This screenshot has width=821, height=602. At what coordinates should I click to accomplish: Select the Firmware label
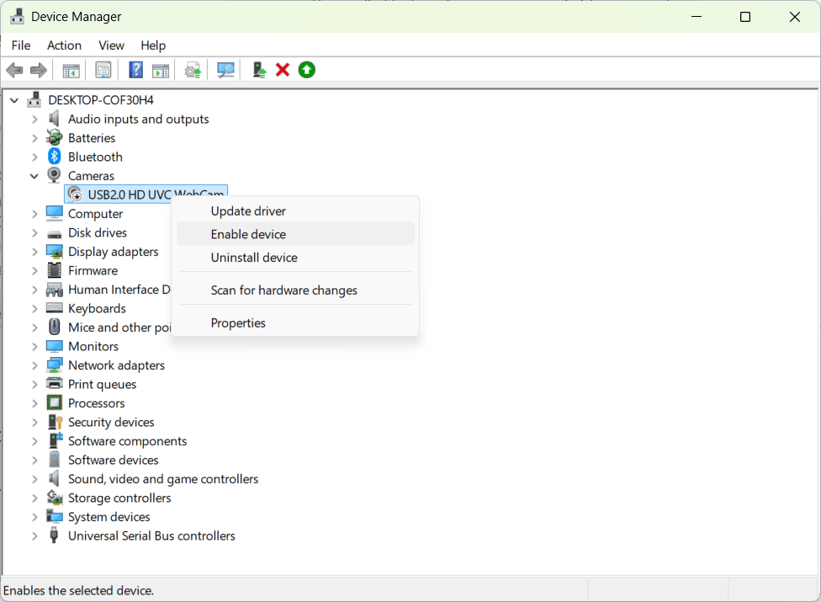(x=93, y=270)
